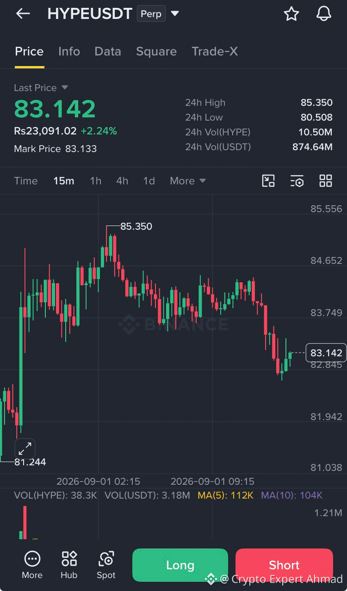Open the chart grid layout icon
The height and width of the screenshot is (591, 347).
[x=326, y=181]
